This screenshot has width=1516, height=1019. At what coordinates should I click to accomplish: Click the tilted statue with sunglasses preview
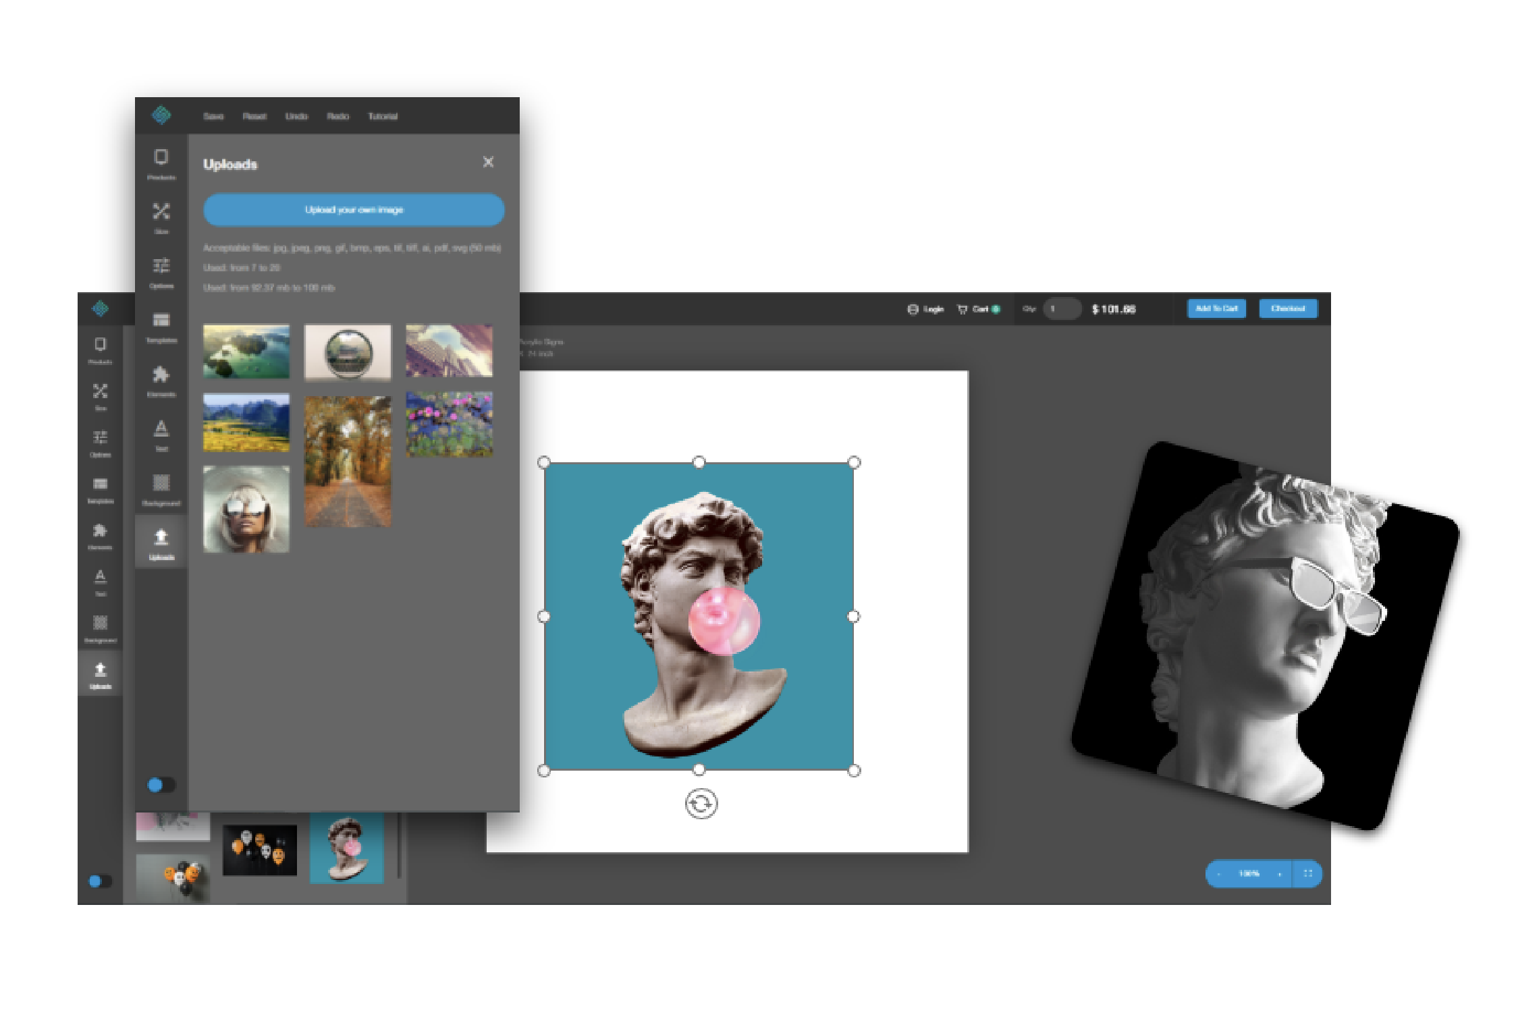click(1265, 635)
